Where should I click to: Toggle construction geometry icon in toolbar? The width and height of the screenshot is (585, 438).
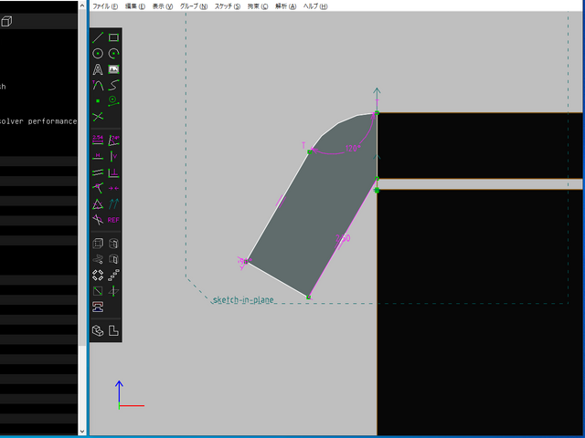click(98, 116)
